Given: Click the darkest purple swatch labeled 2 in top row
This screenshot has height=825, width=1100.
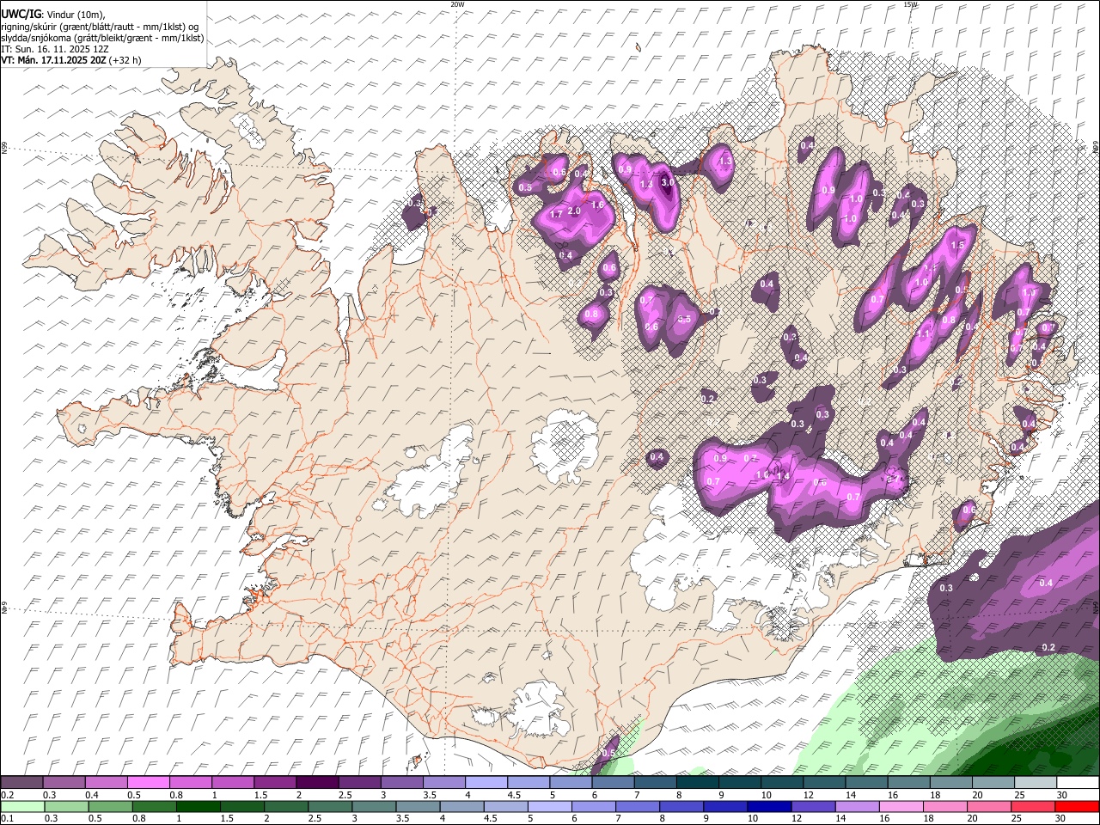Looking at the screenshot, I should tap(317, 783).
